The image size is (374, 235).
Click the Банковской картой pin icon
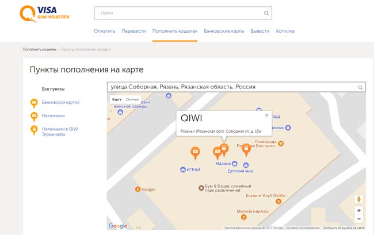click(x=34, y=103)
